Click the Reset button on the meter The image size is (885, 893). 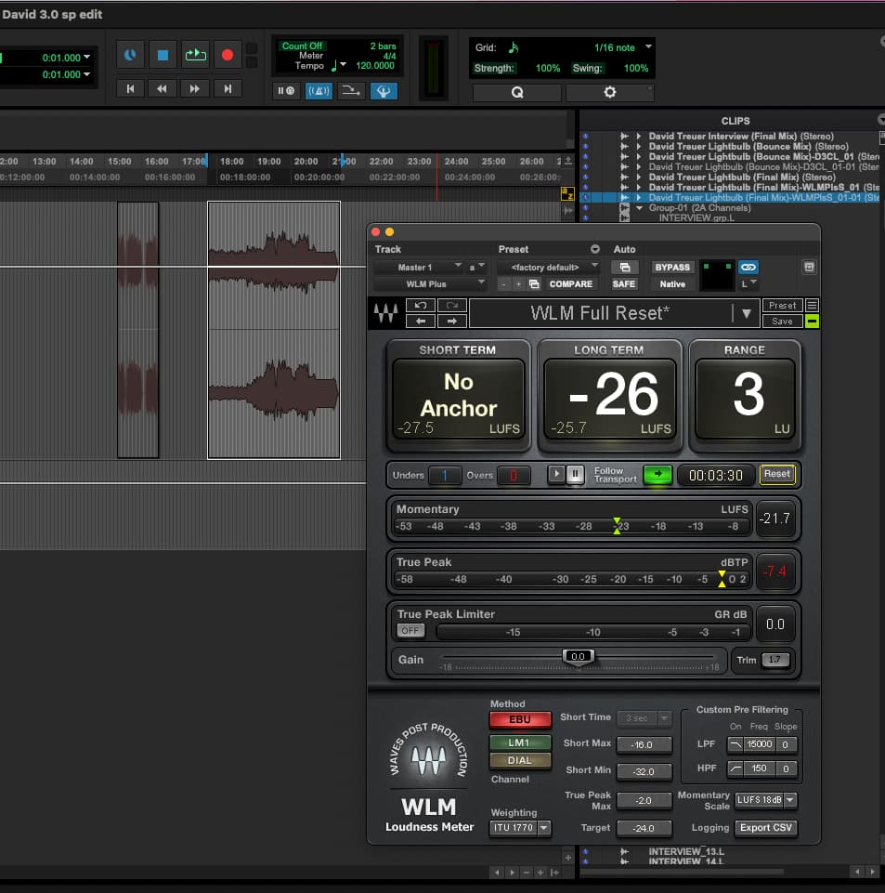(777, 474)
